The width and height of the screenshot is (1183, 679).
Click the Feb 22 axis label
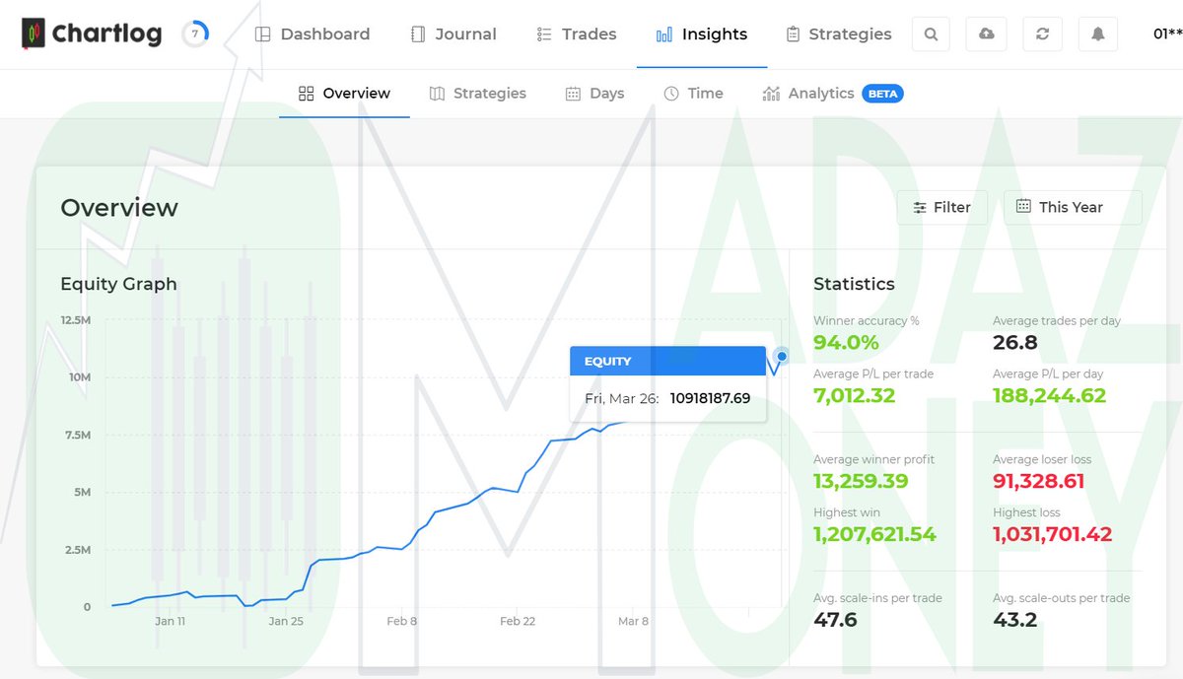[518, 622]
